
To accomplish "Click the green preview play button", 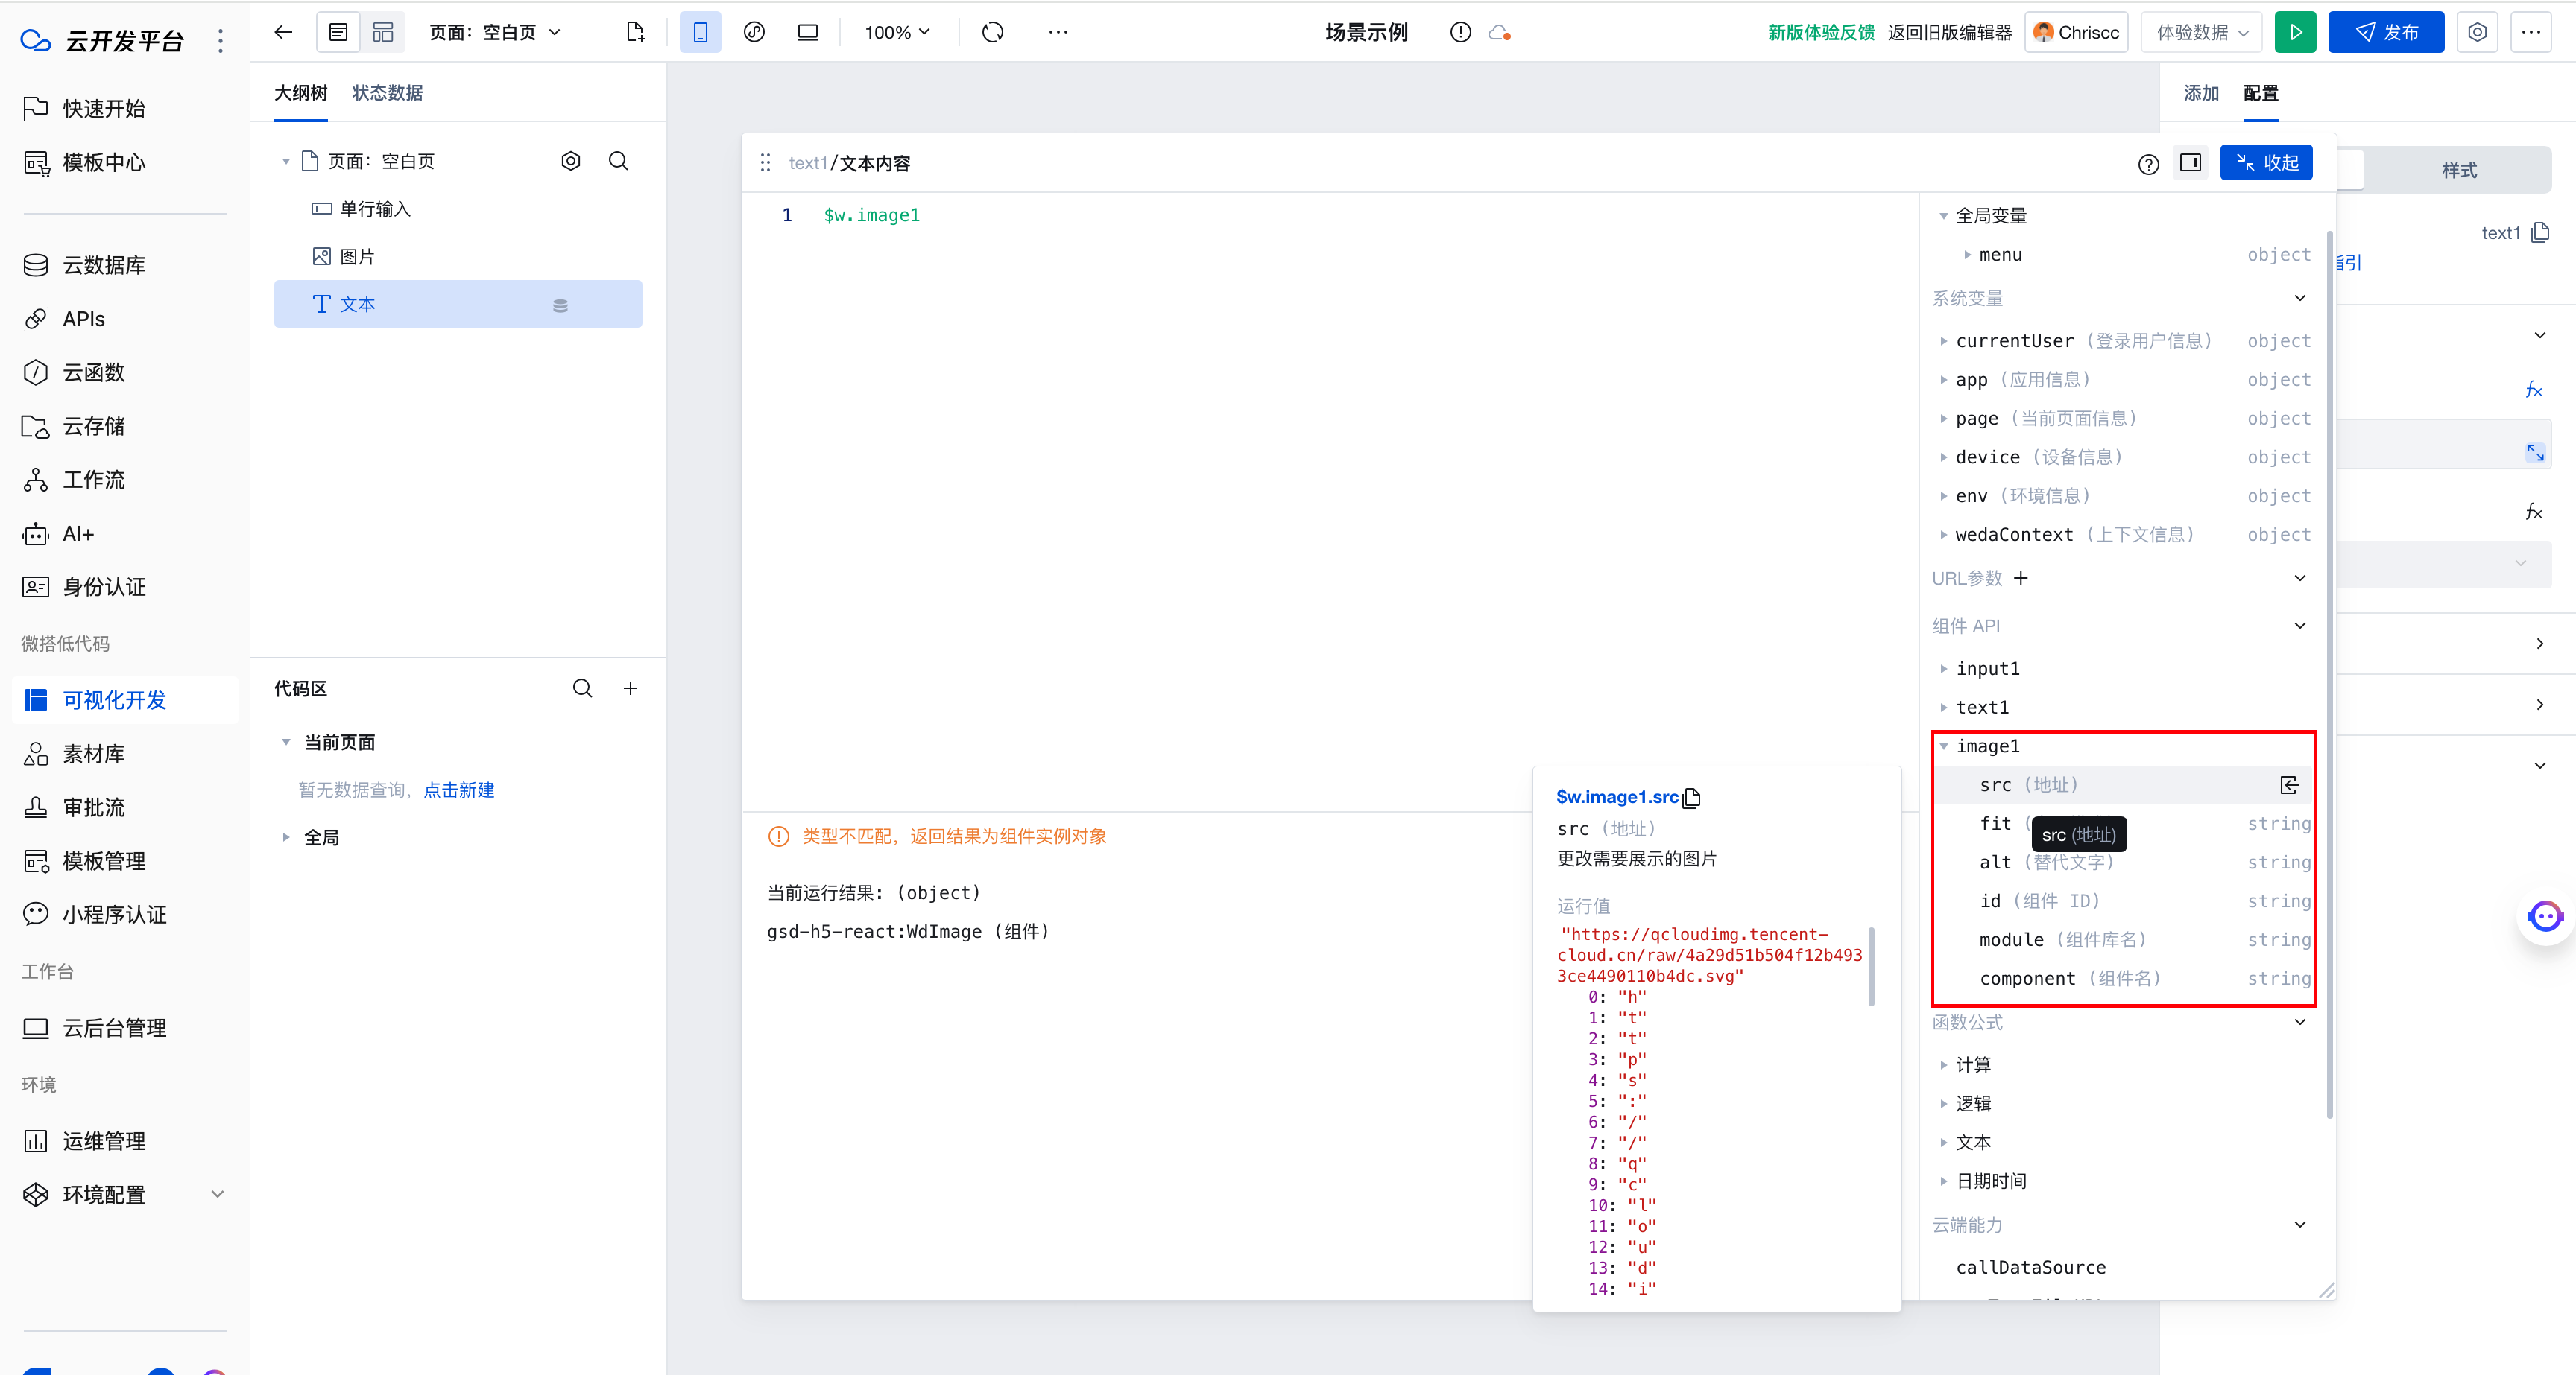I will pos(2295,32).
